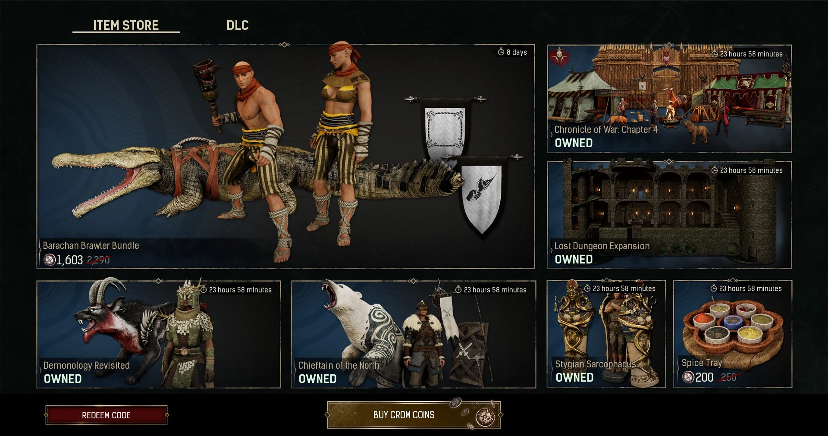
Task: Click the timer icon on Stygian Sarcophagus
Action: point(587,289)
